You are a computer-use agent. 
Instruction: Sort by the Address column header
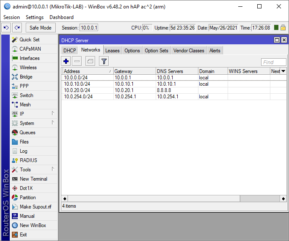88,71
